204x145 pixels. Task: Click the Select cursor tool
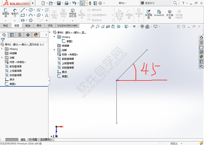[82, 3]
